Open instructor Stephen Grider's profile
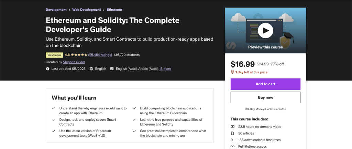 (x=74, y=62)
